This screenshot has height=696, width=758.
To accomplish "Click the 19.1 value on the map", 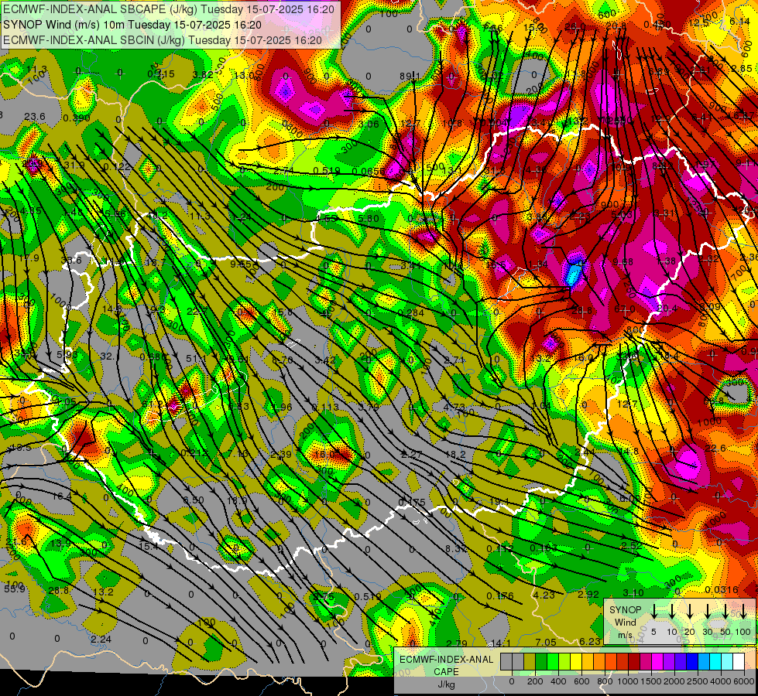I will 499,501.
